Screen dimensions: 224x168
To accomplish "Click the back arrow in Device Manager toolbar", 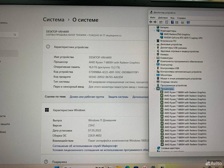I will click(x=151, y=22).
